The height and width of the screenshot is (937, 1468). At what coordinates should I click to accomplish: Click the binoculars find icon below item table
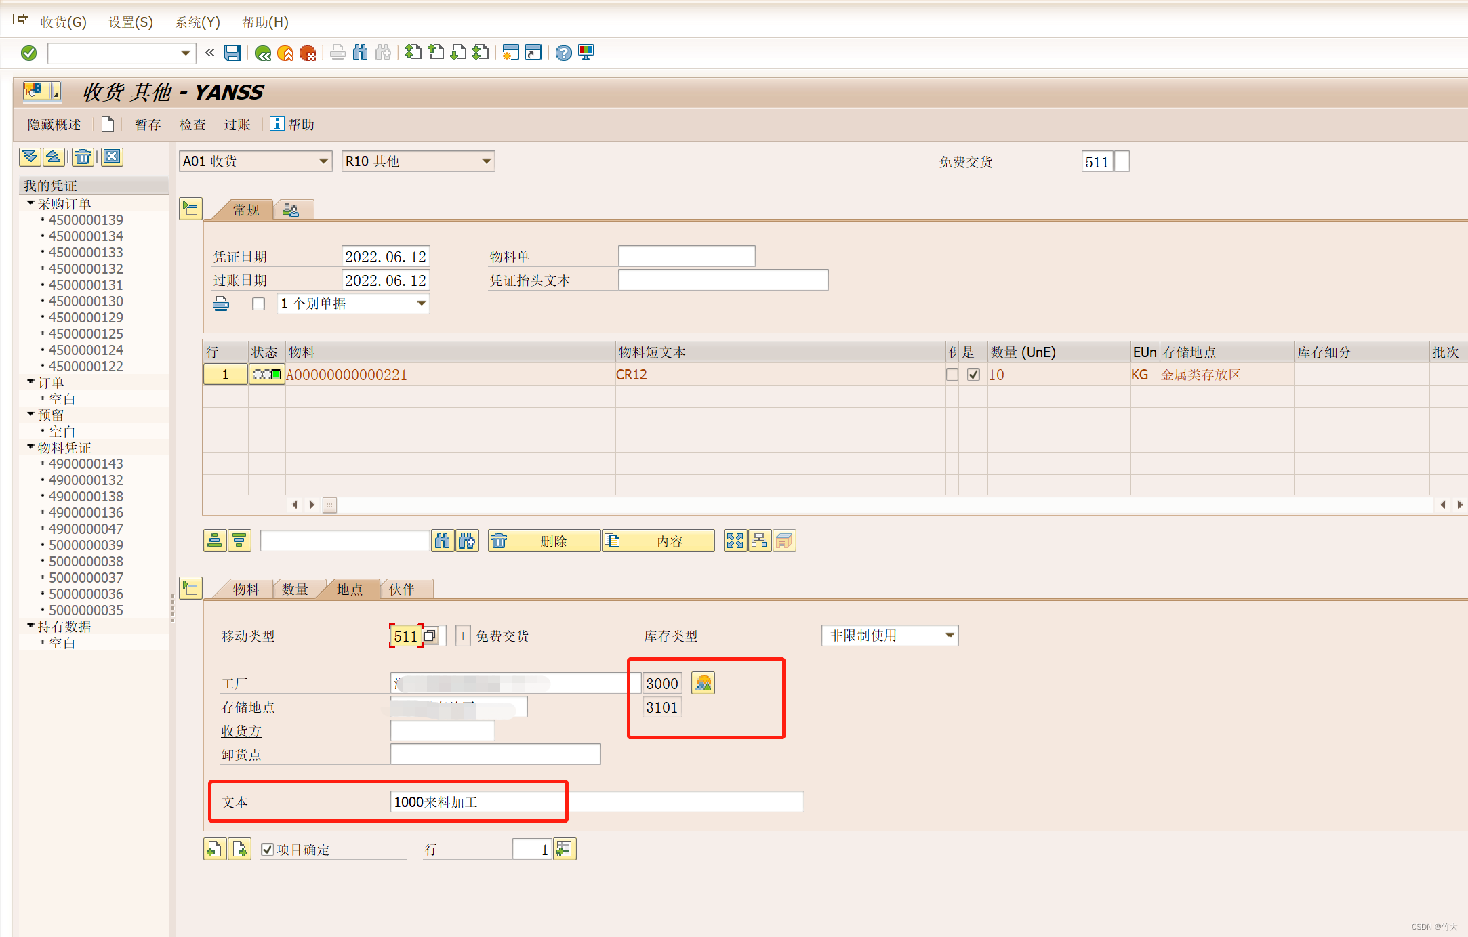(443, 541)
